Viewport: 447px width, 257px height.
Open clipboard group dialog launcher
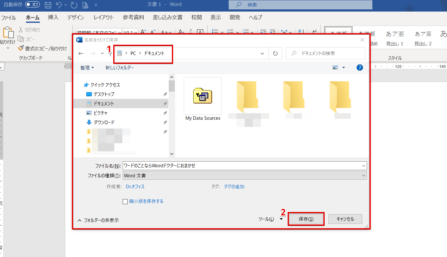[70, 58]
